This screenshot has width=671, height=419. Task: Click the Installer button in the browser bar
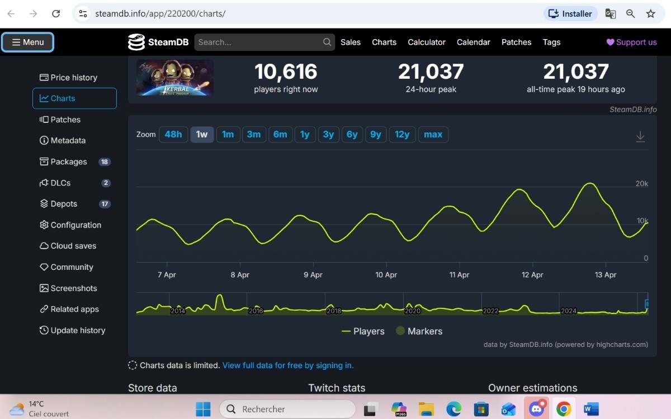(570, 13)
